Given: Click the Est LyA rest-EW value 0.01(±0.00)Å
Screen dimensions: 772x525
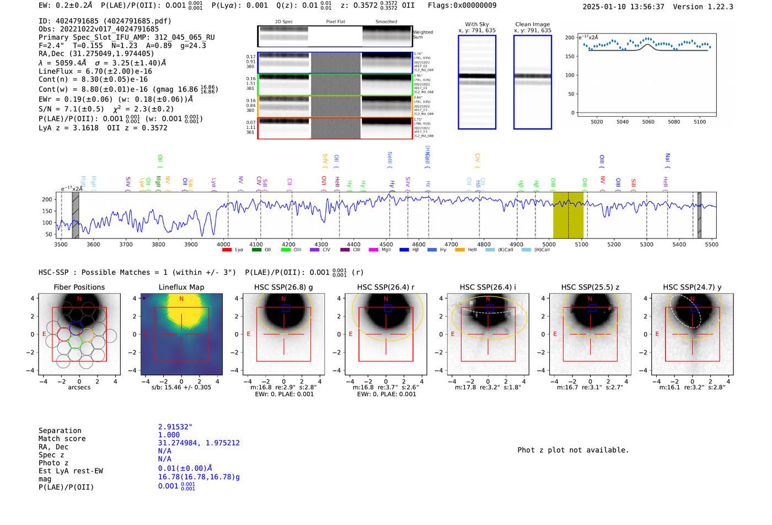Looking at the screenshot, I should [185, 468].
